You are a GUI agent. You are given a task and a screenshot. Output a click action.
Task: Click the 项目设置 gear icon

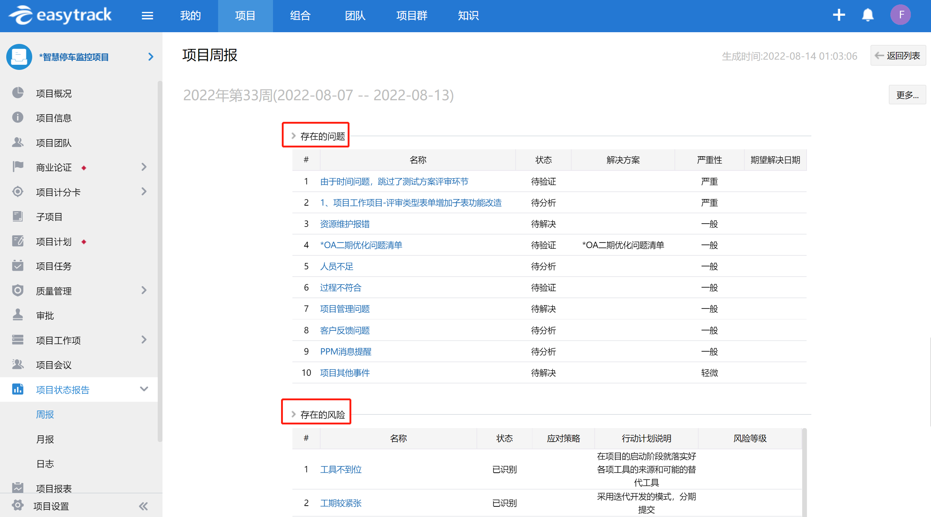click(x=18, y=506)
